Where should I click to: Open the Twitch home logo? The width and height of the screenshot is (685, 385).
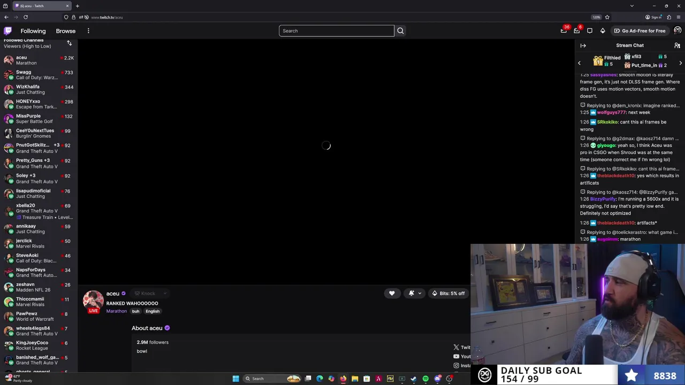click(7, 30)
